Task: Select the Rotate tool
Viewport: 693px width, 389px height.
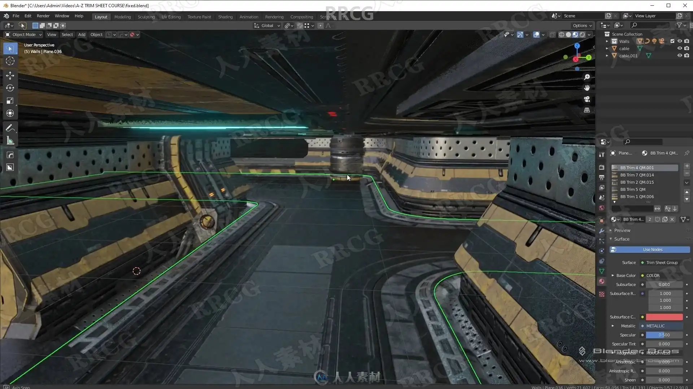Action: tap(10, 88)
